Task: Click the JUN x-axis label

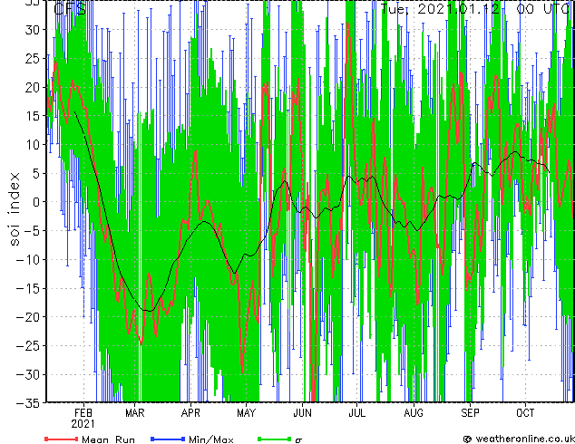Action: click(x=303, y=413)
